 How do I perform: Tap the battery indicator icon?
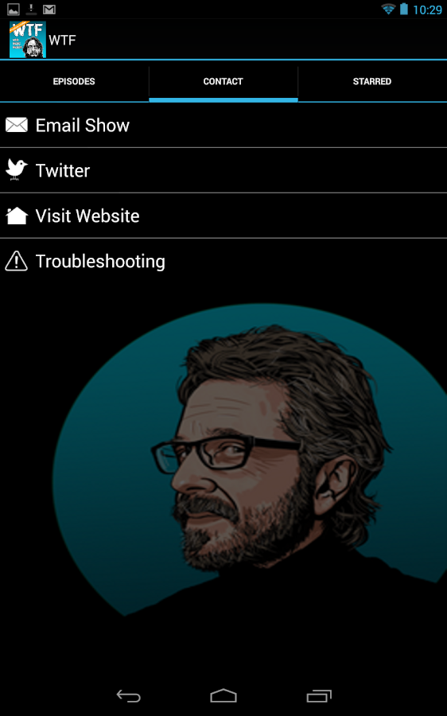pyautogui.click(x=403, y=9)
